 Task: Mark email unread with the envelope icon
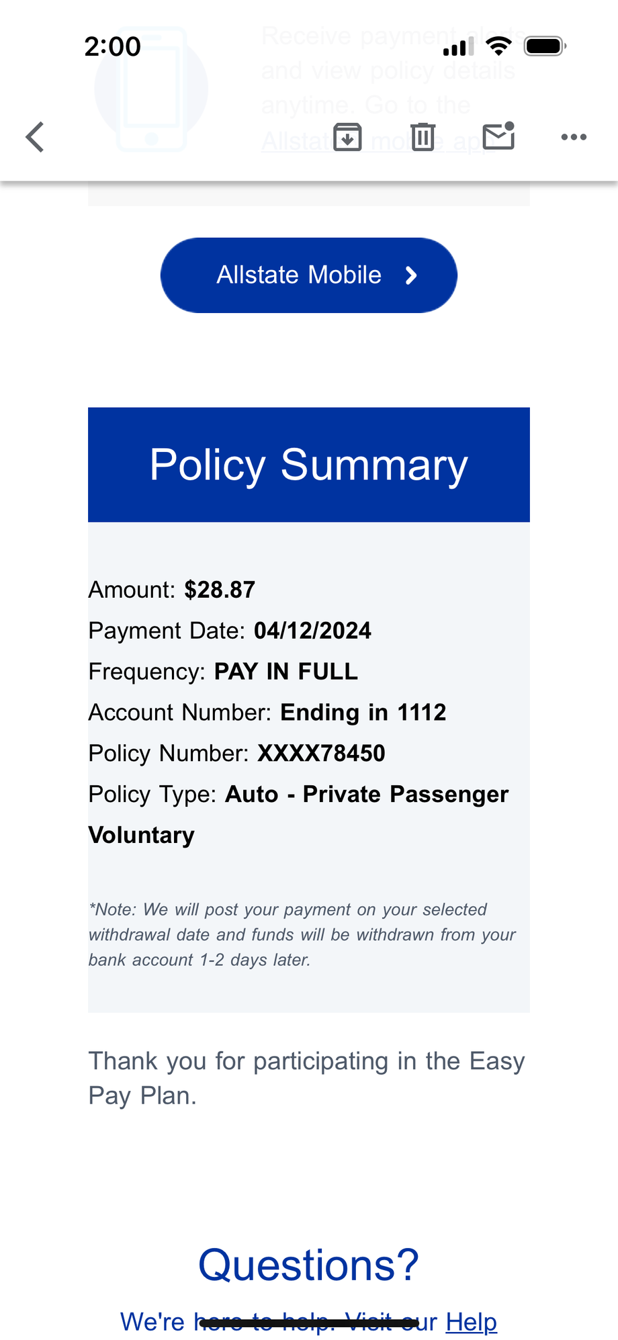click(x=499, y=136)
